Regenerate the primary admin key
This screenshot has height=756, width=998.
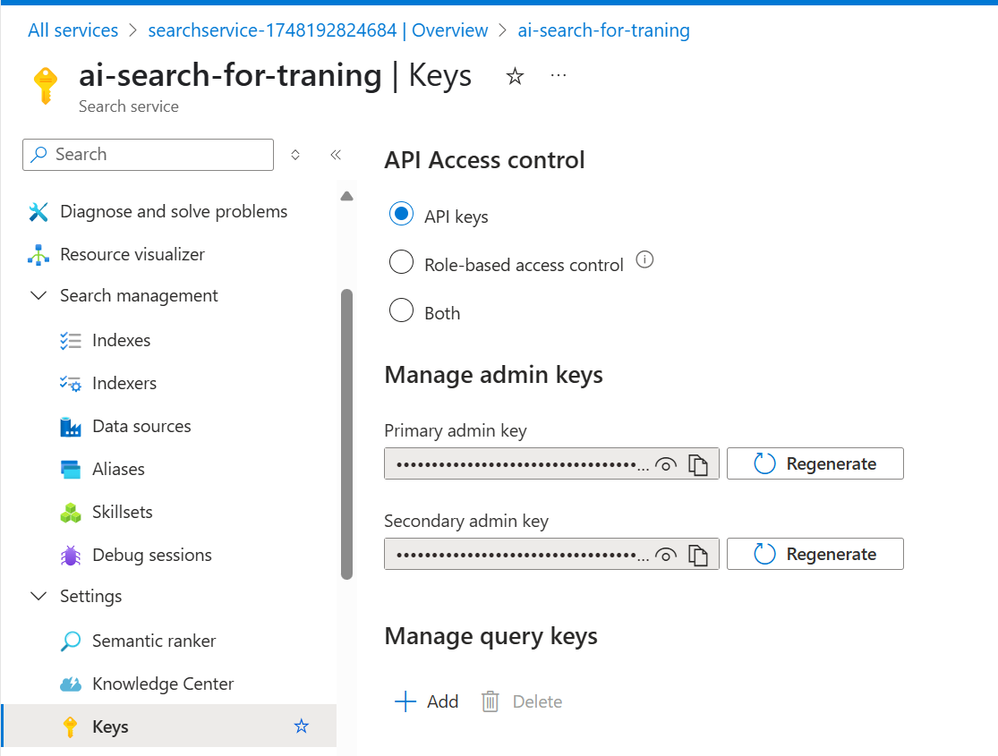[x=815, y=464]
